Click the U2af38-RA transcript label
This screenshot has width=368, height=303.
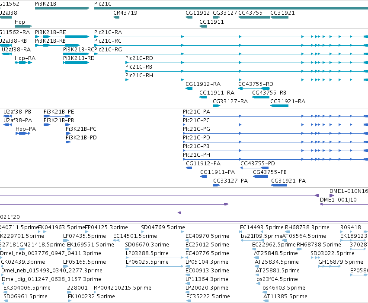point(16,49)
